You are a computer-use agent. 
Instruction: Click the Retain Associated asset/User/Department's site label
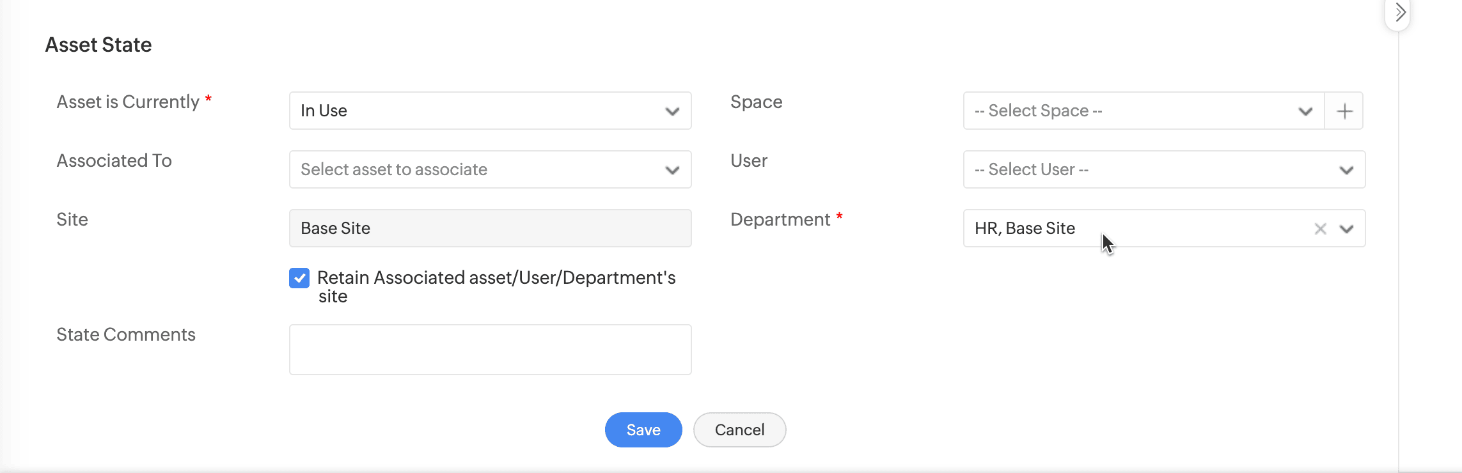pyautogui.click(x=496, y=278)
